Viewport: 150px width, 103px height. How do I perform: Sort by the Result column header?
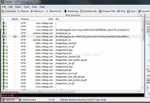pyautogui.click(x=15, y=19)
